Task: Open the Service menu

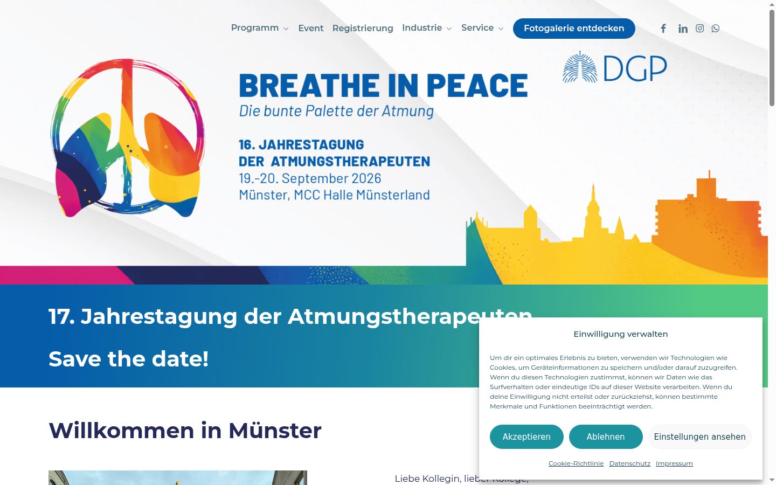Action: point(477,27)
